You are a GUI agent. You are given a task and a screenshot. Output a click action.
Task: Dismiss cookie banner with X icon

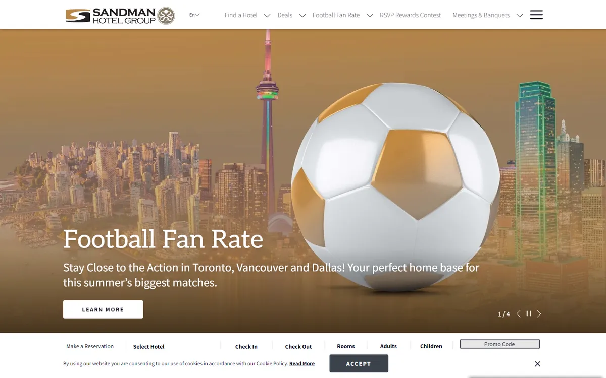click(x=537, y=364)
